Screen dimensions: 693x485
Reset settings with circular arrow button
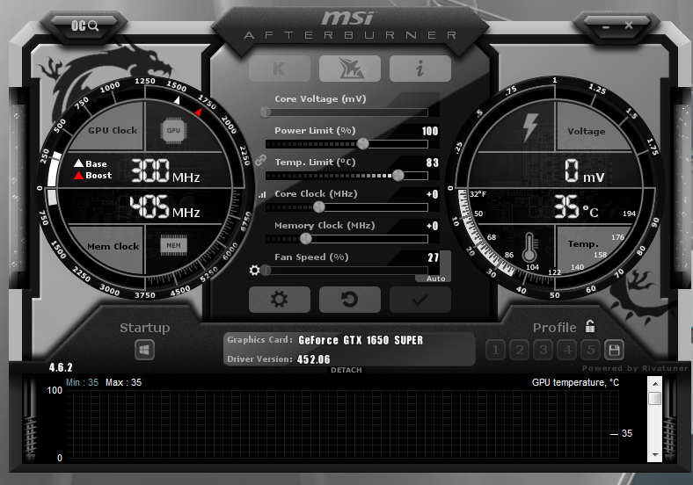click(x=350, y=300)
